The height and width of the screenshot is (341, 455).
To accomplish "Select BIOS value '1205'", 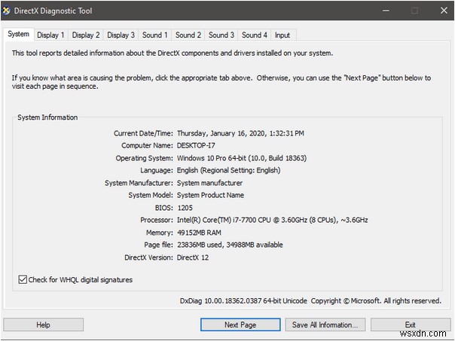I will click(185, 208).
